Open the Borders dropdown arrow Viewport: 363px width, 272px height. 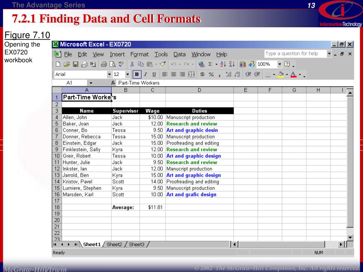click(x=274, y=75)
